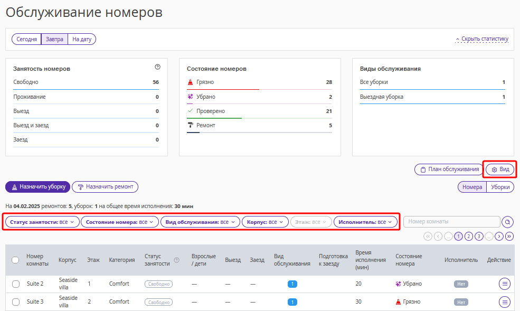Go to next page arrow in pagination

click(499, 237)
